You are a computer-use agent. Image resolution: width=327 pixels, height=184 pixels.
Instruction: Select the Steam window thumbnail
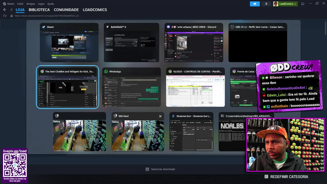click(x=69, y=43)
